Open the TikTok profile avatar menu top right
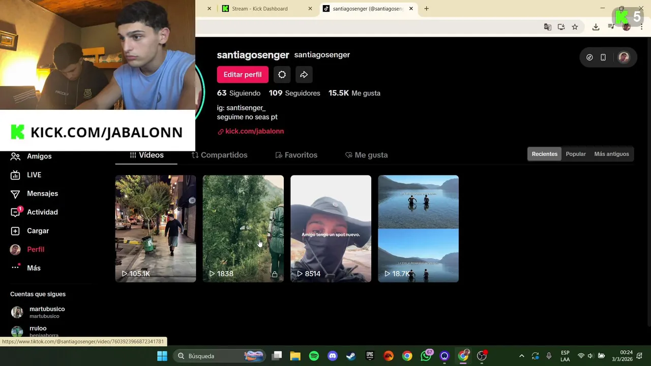Image resolution: width=651 pixels, height=366 pixels. (x=624, y=57)
